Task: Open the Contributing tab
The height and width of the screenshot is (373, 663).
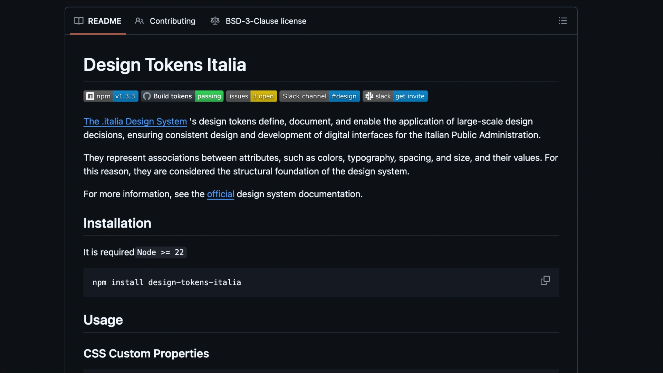Action: click(x=165, y=21)
